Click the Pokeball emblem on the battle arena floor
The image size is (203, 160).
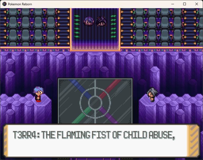coord(95,103)
